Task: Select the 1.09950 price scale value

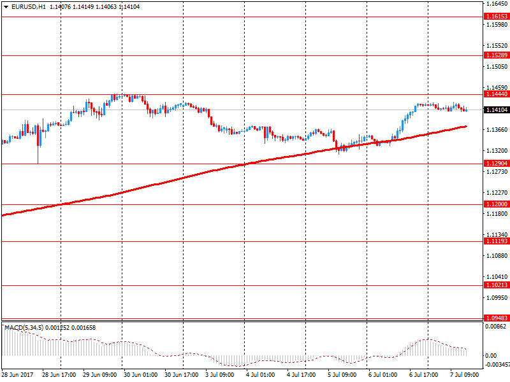Action: 497,297
